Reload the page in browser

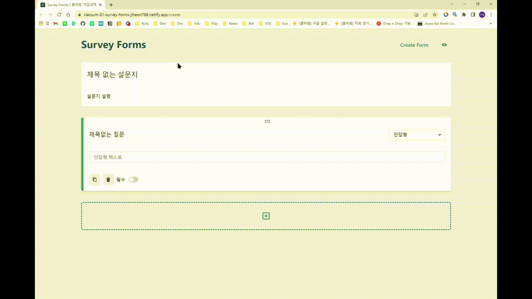59,15
